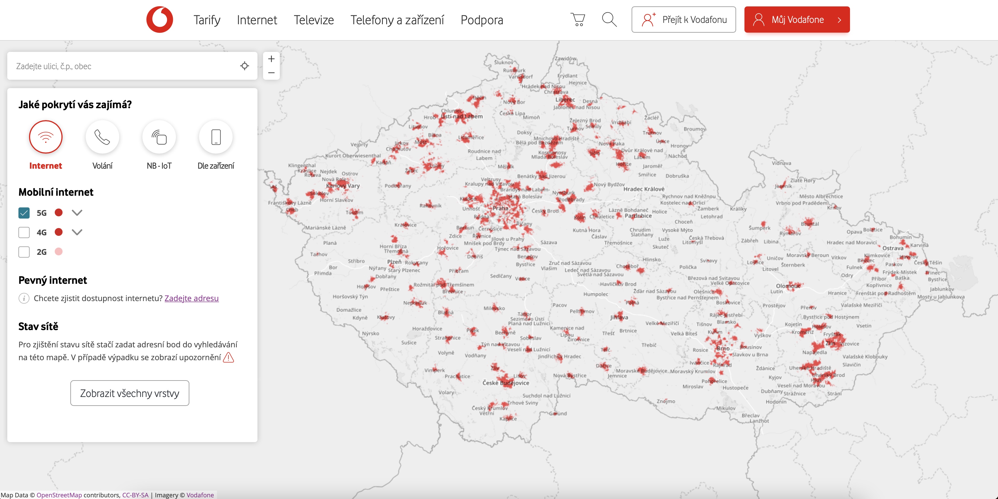Viewport: 998px width, 499px height.
Task: Open the shopping cart
Action: (578, 19)
